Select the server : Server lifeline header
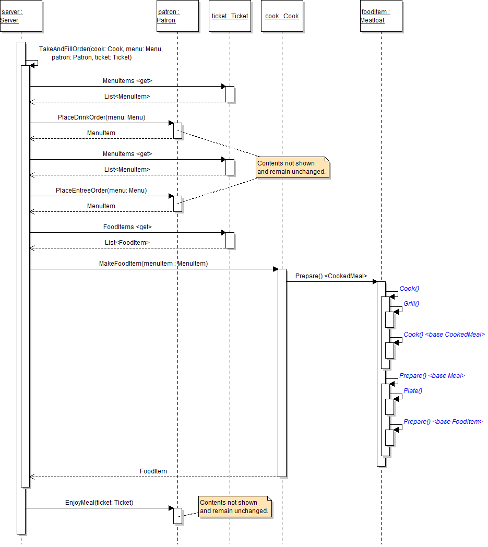Screen dimensions: 488x547 click(x=21, y=16)
